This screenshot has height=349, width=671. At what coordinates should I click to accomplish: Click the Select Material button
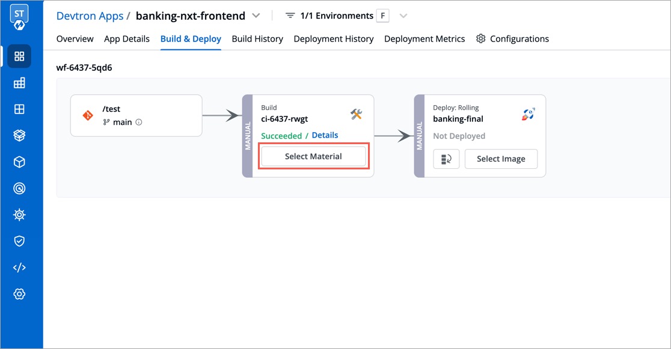pyautogui.click(x=314, y=157)
